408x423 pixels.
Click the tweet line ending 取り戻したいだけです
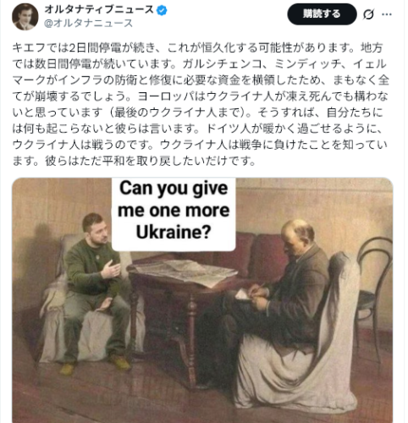click(134, 161)
